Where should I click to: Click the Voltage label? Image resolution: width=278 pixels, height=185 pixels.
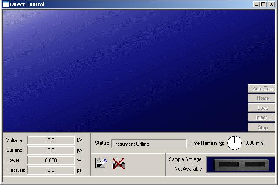coord(14,140)
